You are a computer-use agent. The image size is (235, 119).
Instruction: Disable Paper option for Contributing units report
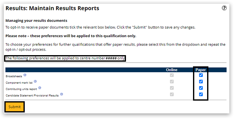pyautogui.click(x=201, y=88)
